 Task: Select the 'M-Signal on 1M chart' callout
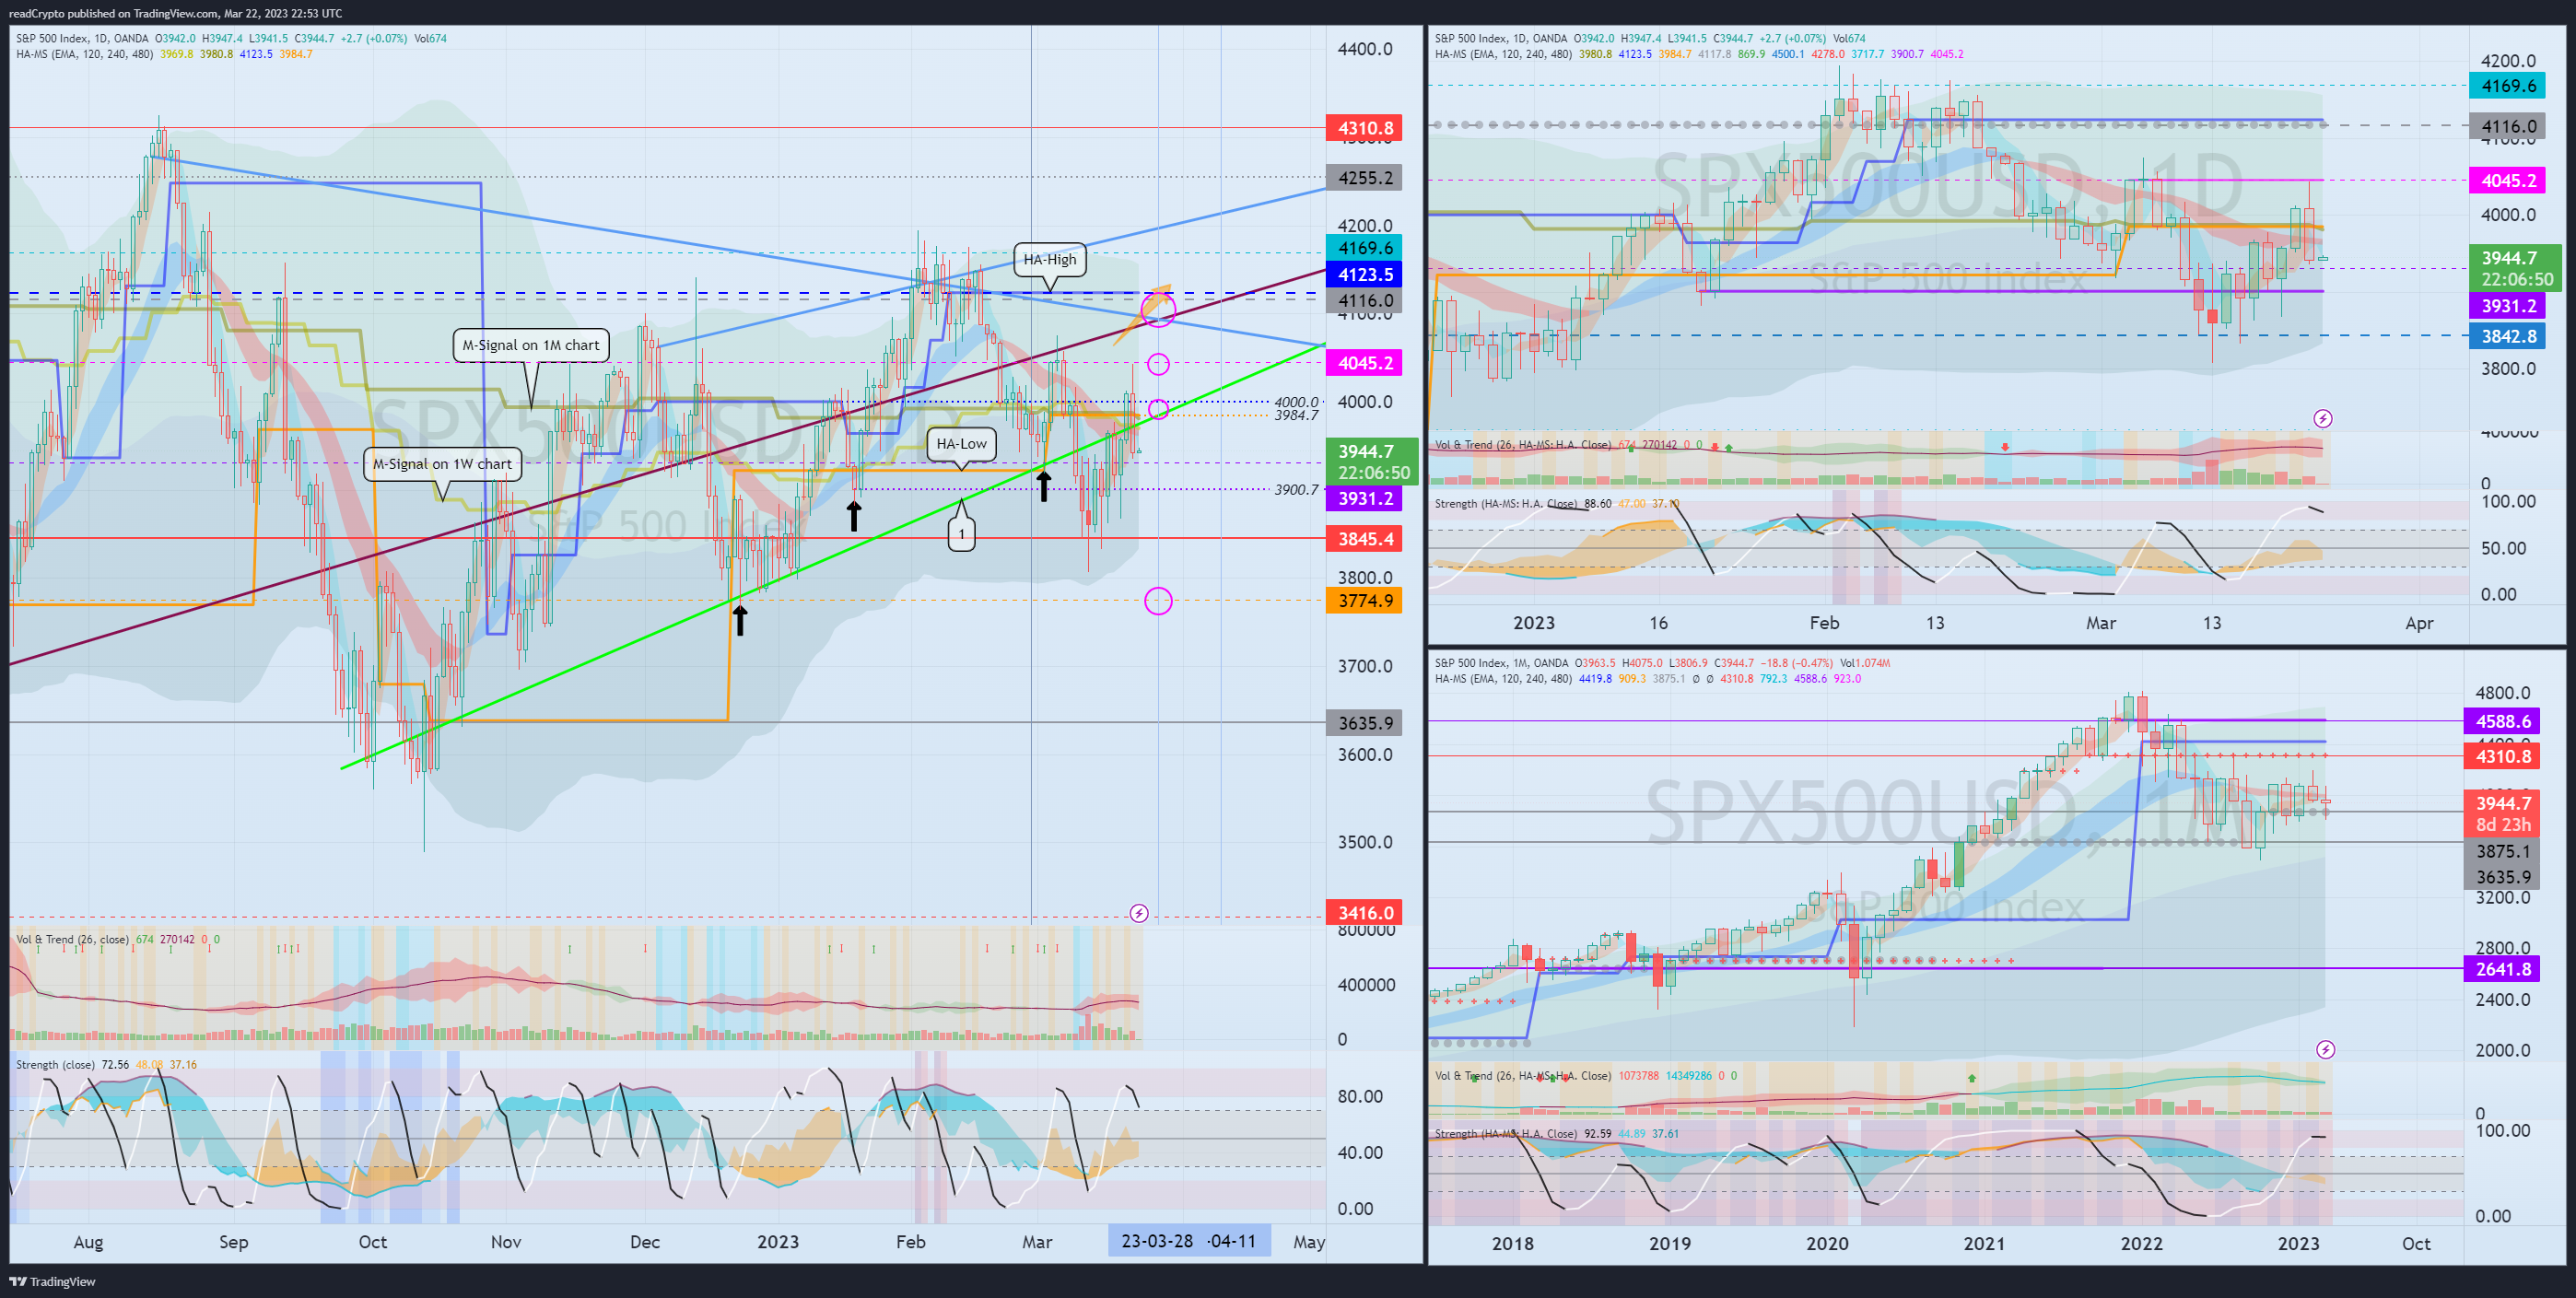tap(531, 345)
